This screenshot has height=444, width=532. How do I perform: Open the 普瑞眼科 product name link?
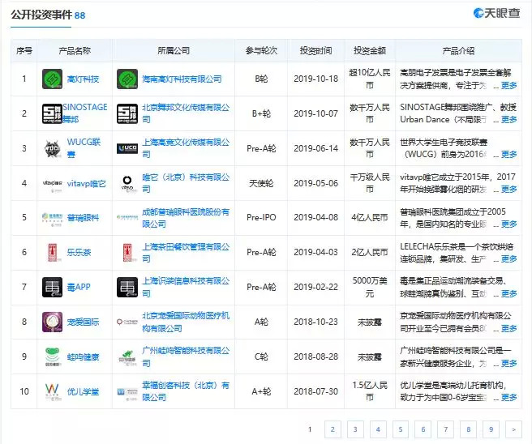point(83,218)
